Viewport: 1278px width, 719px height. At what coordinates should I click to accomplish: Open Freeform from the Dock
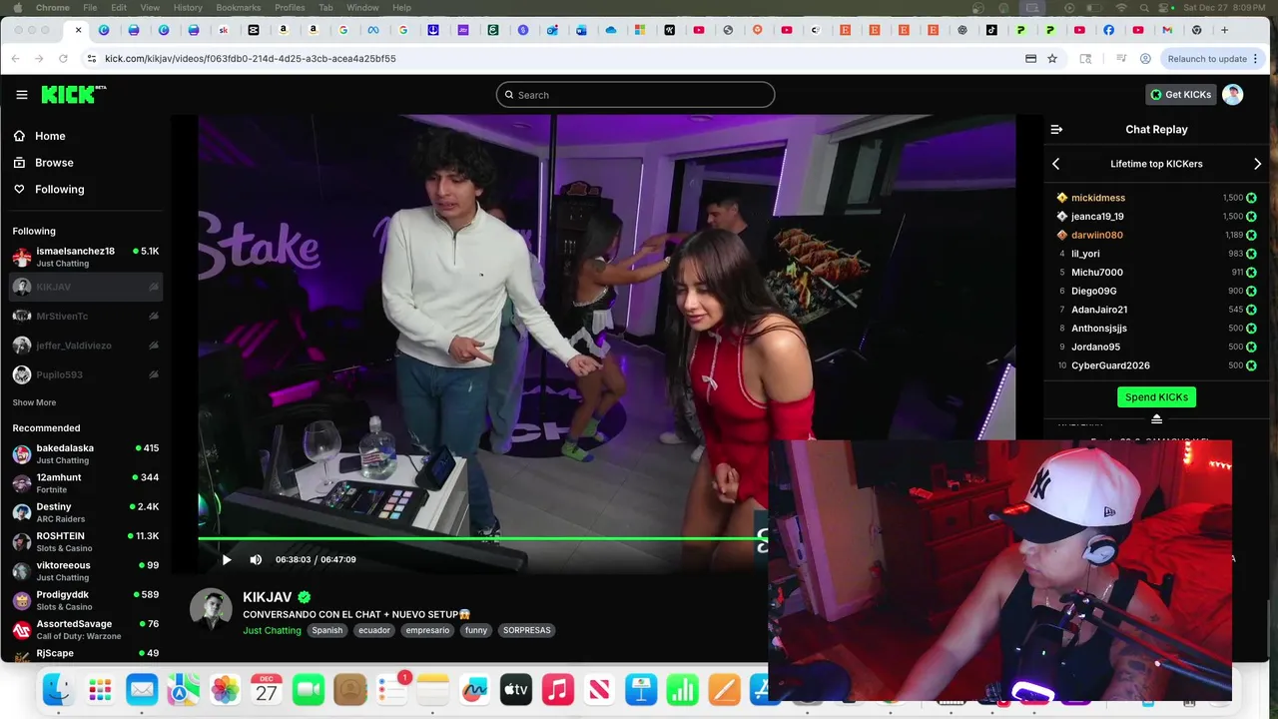pyautogui.click(x=474, y=689)
